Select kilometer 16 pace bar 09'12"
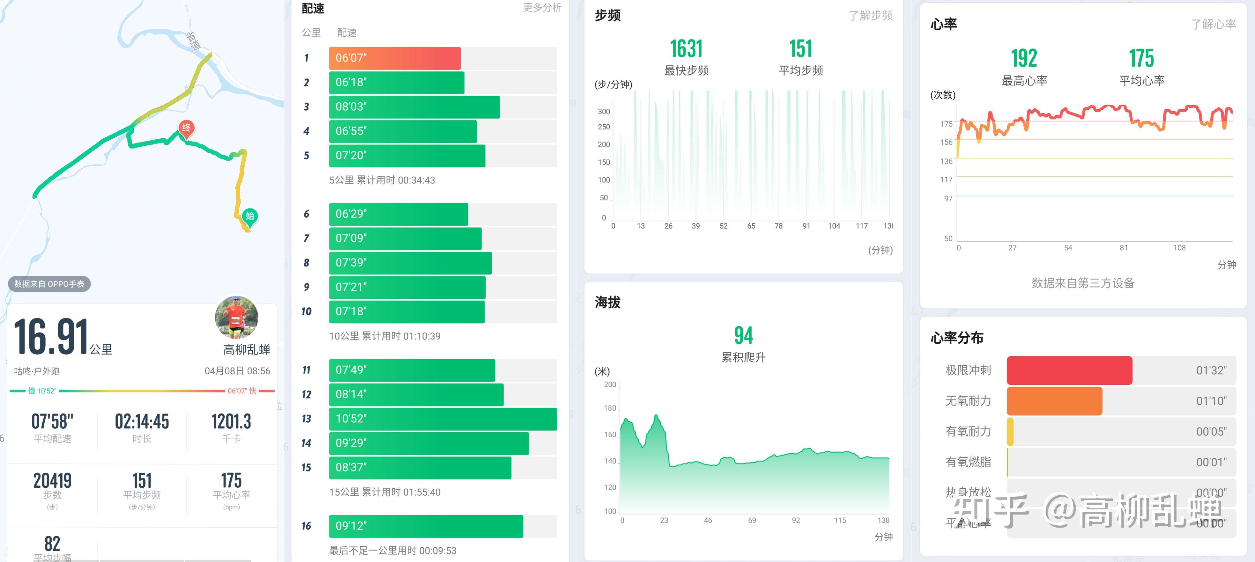The height and width of the screenshot is (562, 1255). click(426, 526)
